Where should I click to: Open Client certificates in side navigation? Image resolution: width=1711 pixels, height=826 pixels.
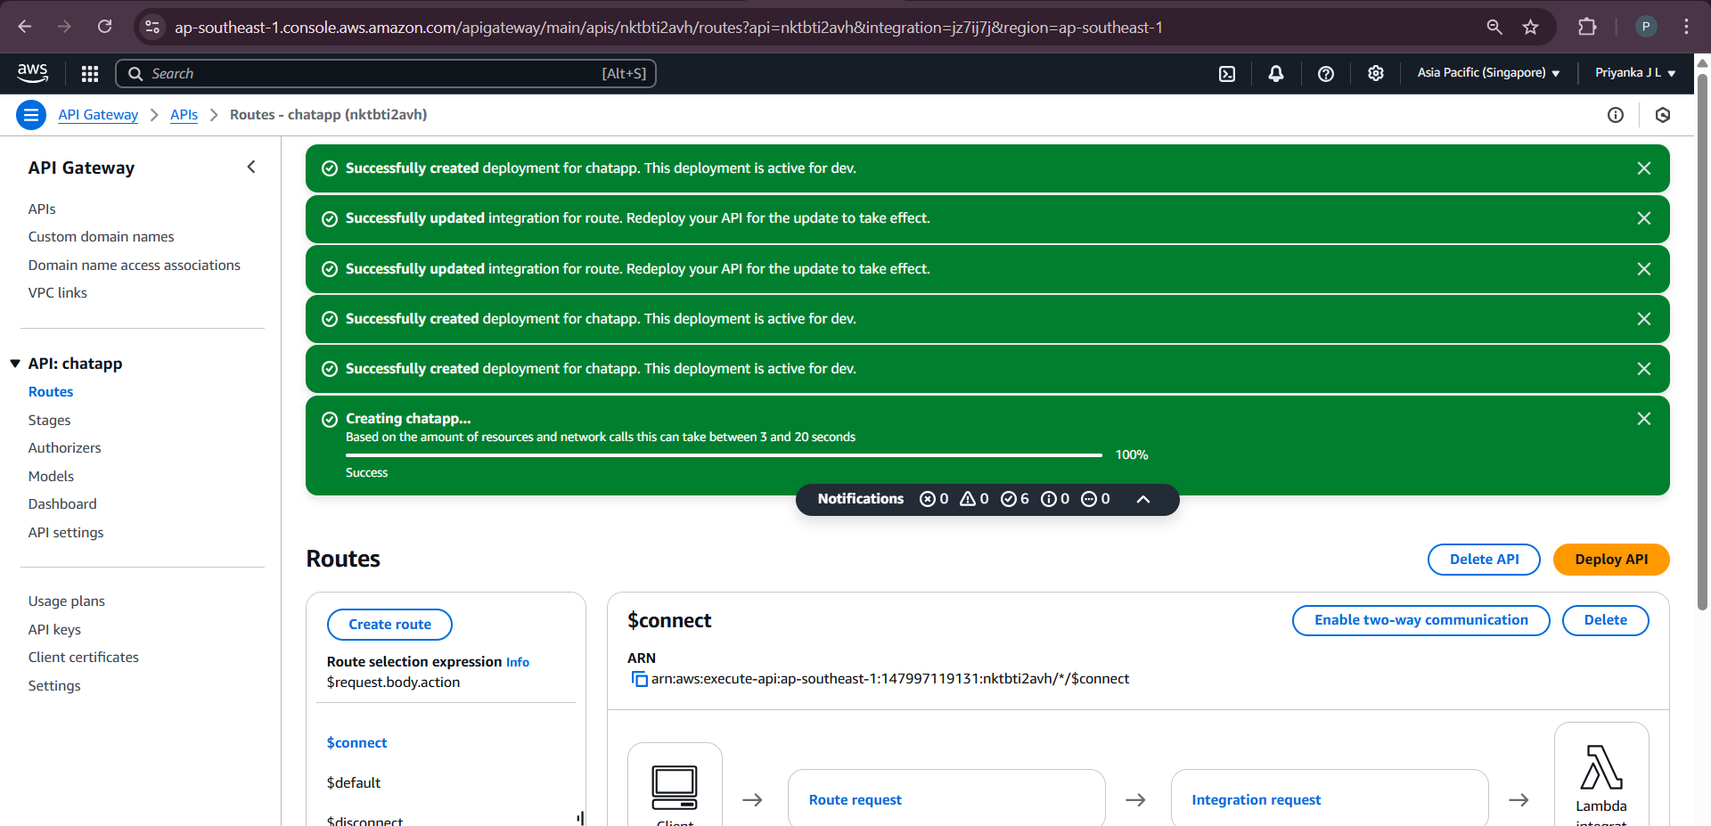click(x=83, y=657)
